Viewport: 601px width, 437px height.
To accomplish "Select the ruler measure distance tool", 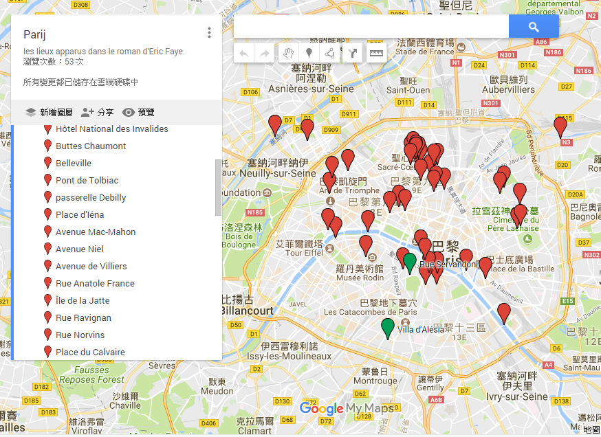I will click(x=375, y=53).
